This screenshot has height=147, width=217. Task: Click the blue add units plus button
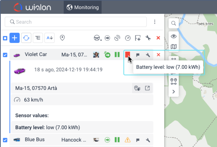tap(15, 38)
